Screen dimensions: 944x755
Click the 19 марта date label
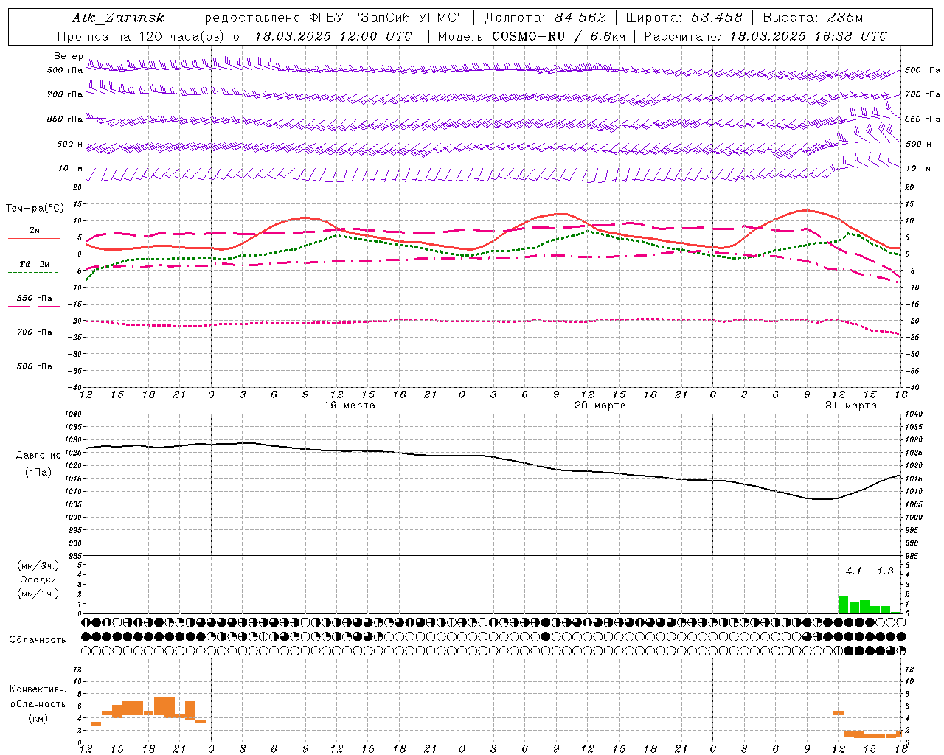350,406
